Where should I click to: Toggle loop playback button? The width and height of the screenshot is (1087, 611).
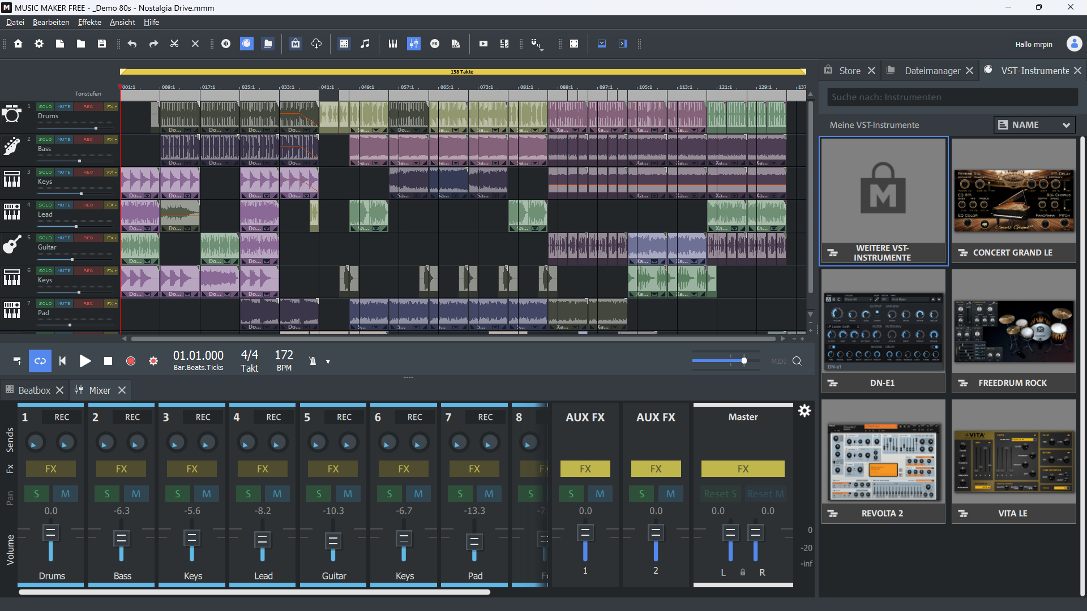40,361
